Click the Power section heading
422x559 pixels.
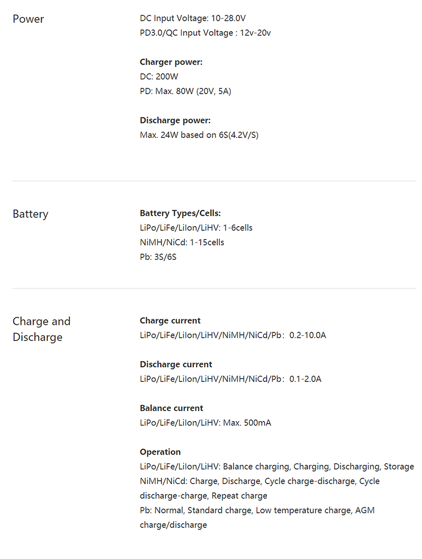coord(28,19)
